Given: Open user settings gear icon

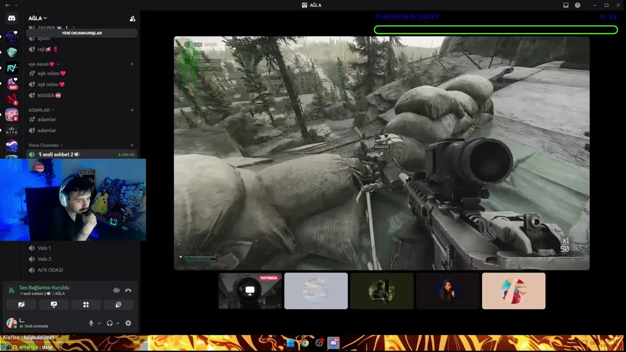Looking at the screenshot, I should tap(128, 323).
